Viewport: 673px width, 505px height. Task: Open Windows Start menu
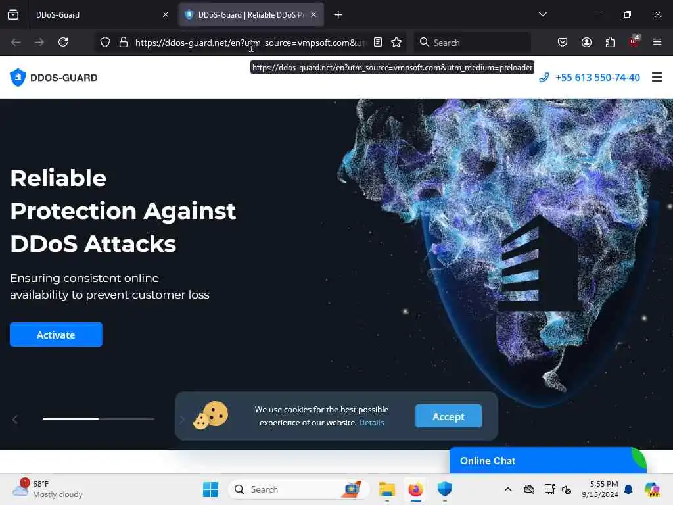pyautogui.click(x=210, y=489)
